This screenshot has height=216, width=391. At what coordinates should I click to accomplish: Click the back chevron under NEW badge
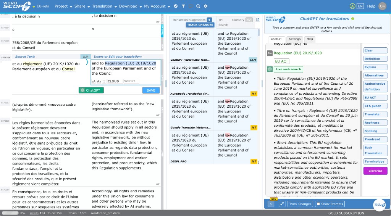(271, 204)
